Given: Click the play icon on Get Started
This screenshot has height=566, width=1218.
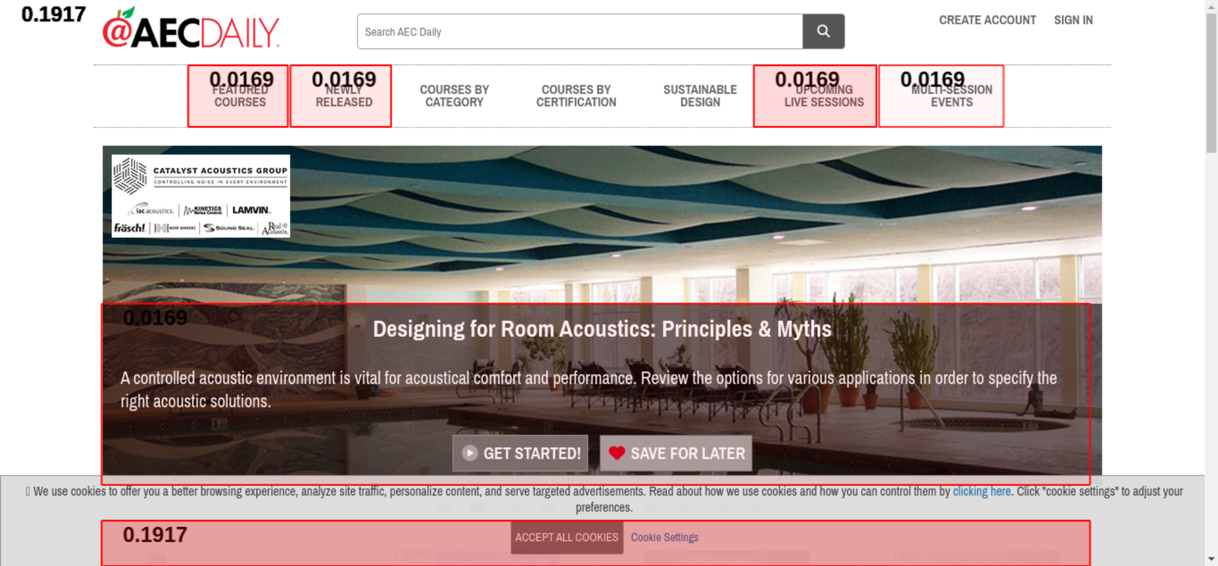Looking at the screenshot, I should pyautogui.click(x=470, y=453).
